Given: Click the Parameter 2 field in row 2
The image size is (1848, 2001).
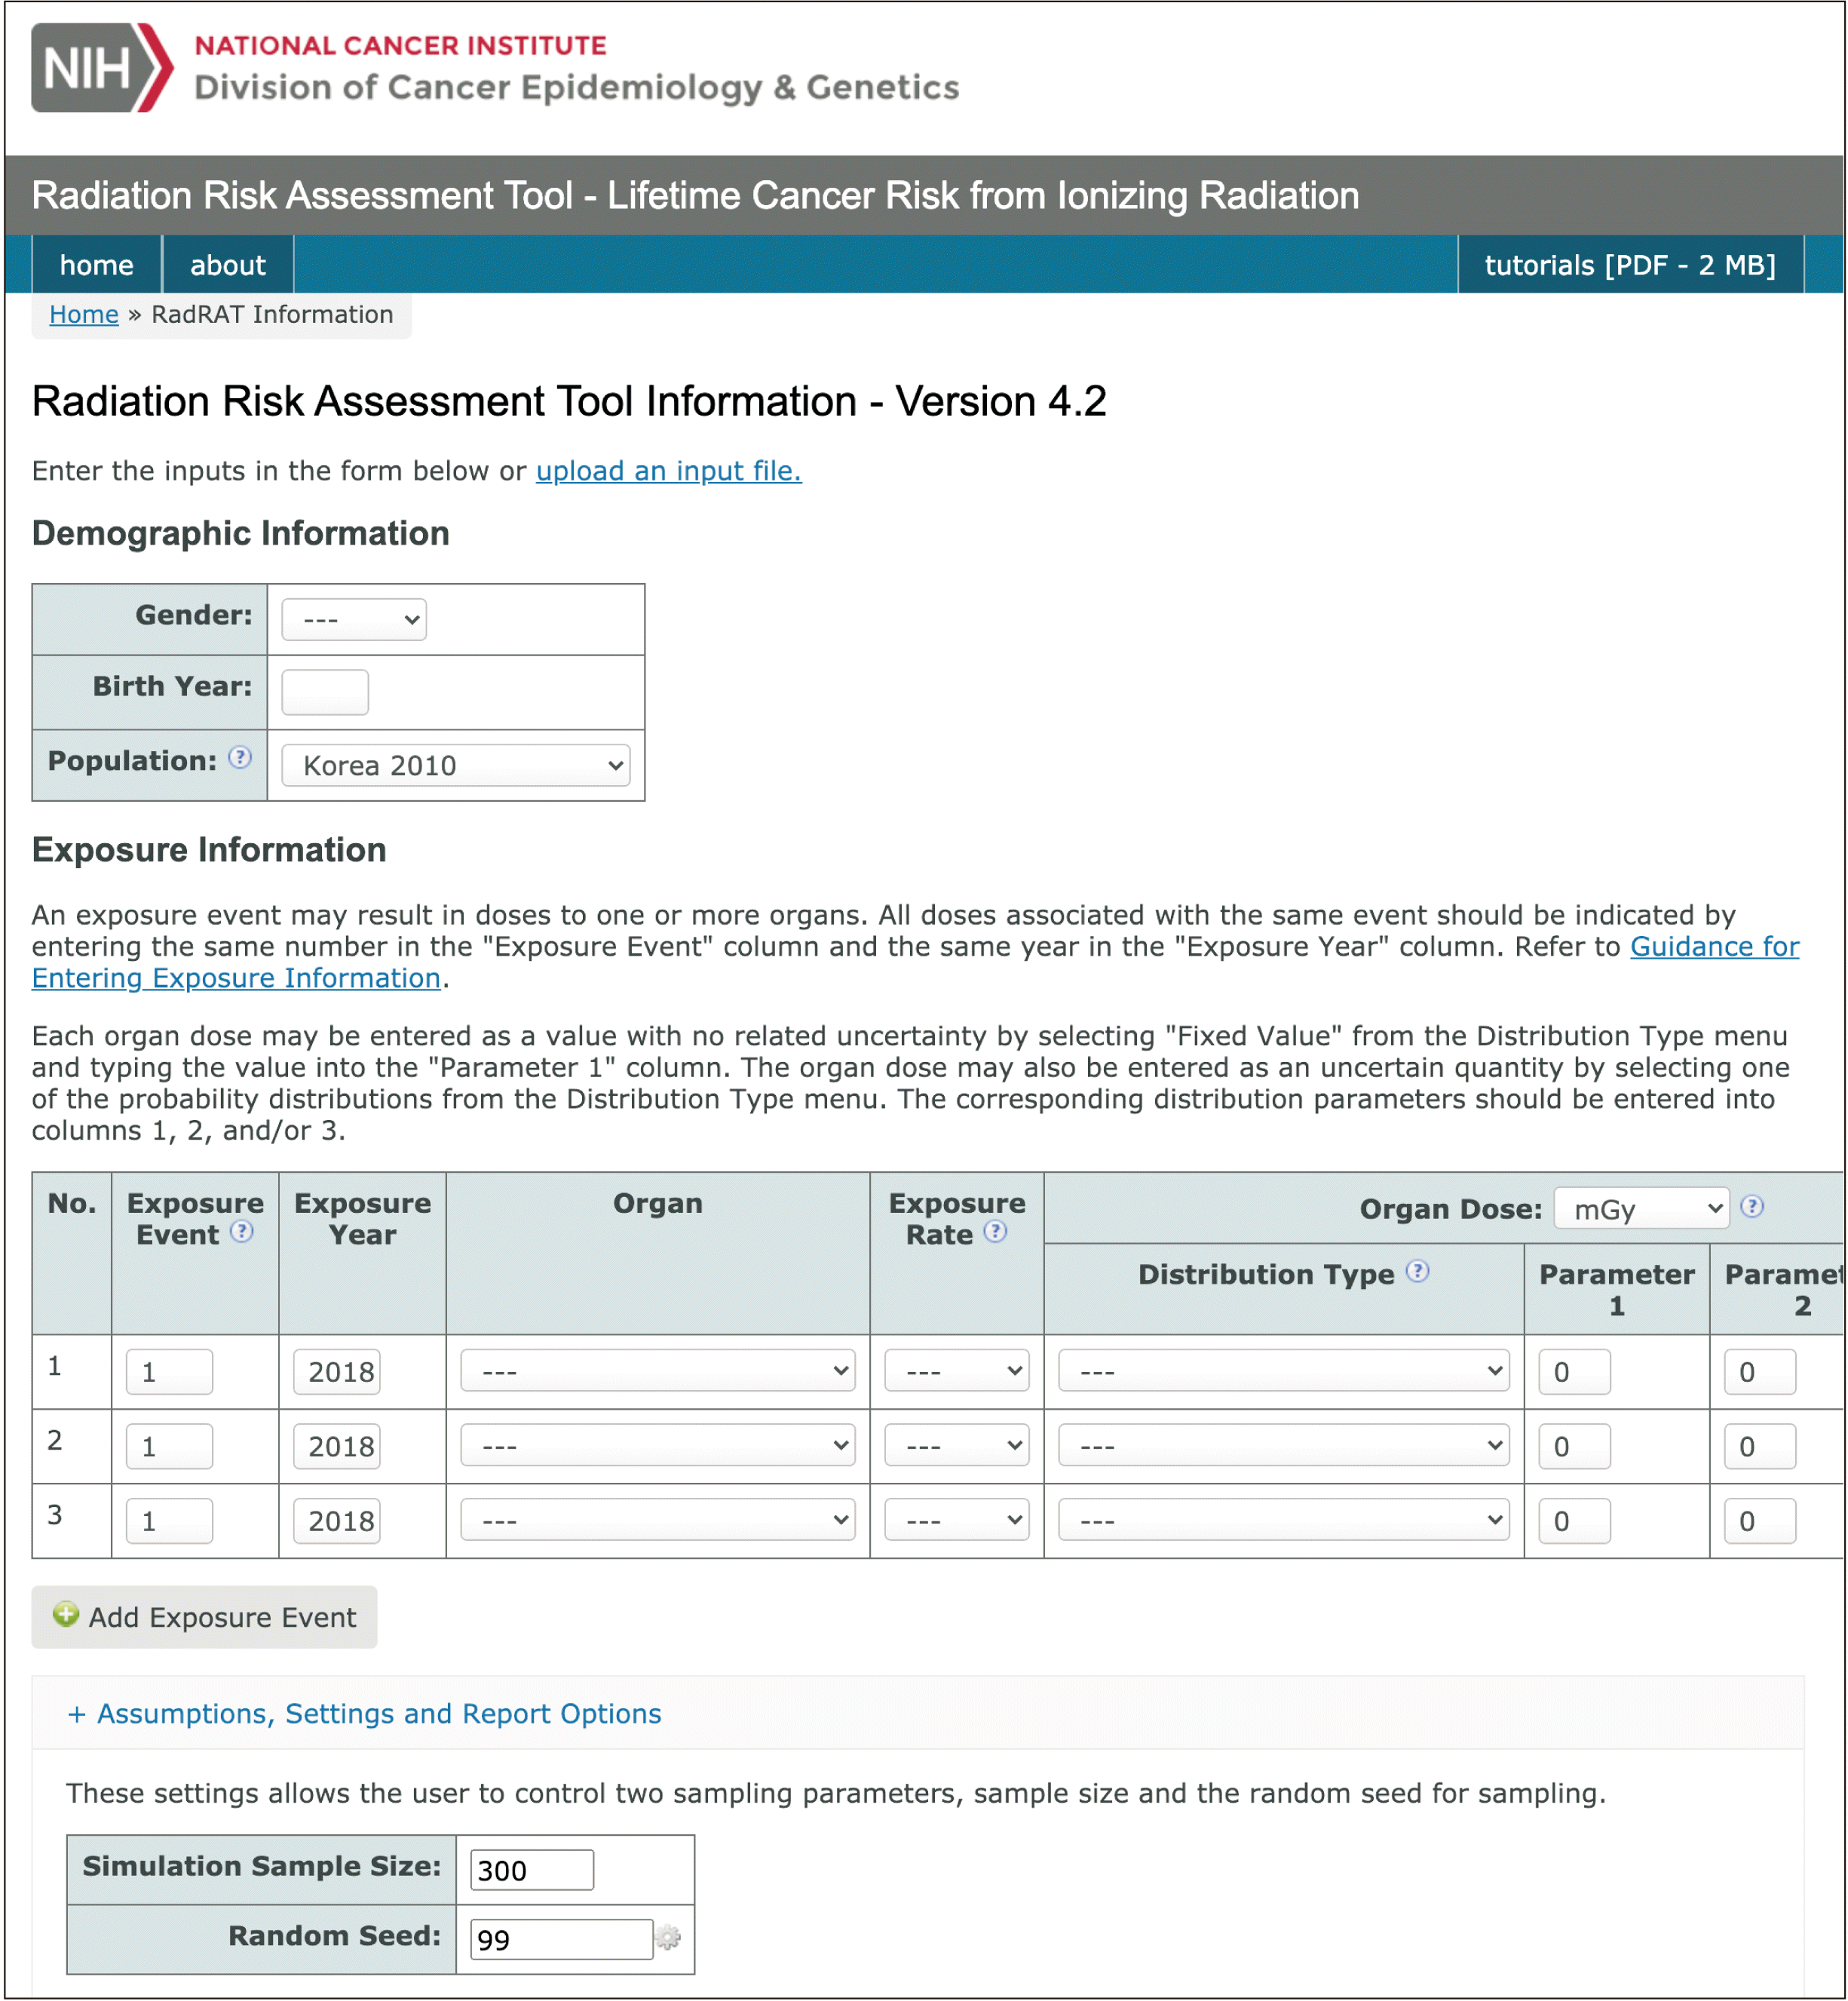Looking at the screenshot, I should pyautogui.click(x=1761, y=1447).
